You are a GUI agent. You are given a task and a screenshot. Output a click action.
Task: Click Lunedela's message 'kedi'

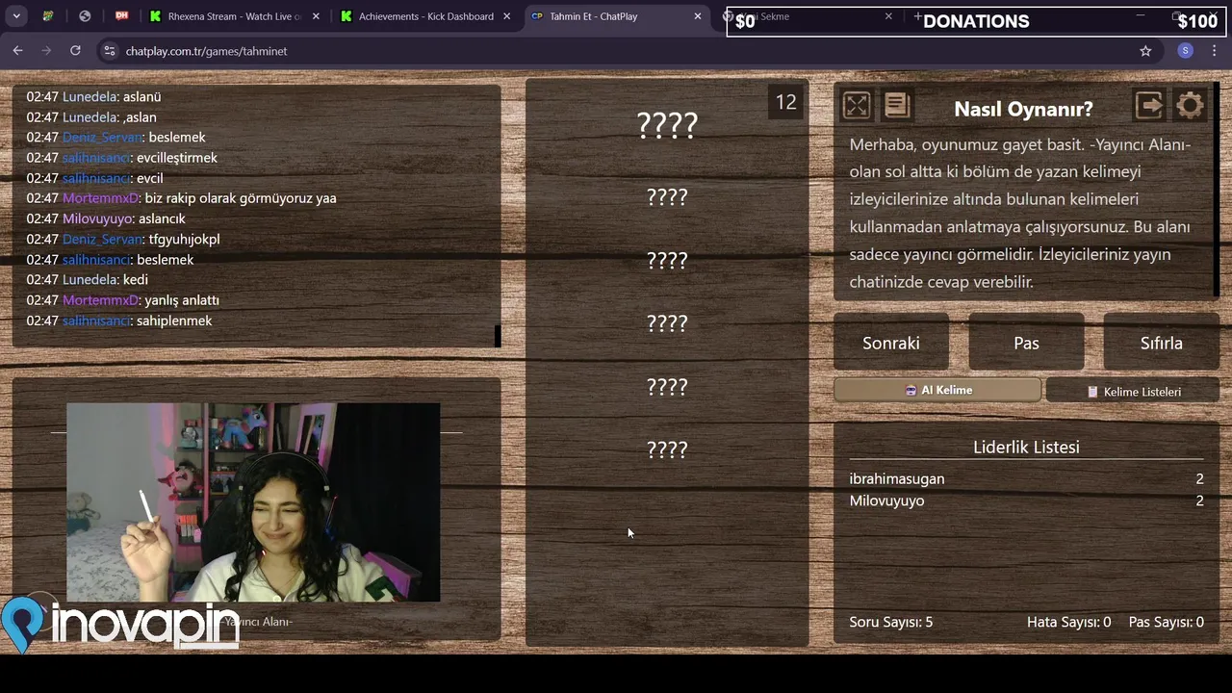tap(136, 279)
